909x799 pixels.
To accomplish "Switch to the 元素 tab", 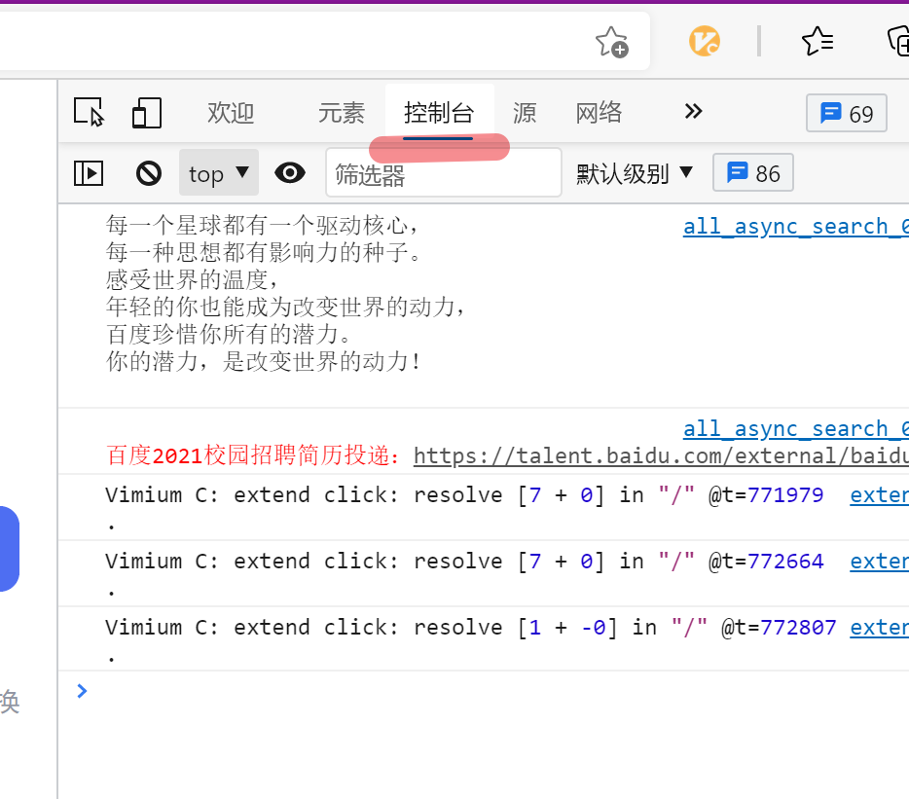I will click(341, 112).
